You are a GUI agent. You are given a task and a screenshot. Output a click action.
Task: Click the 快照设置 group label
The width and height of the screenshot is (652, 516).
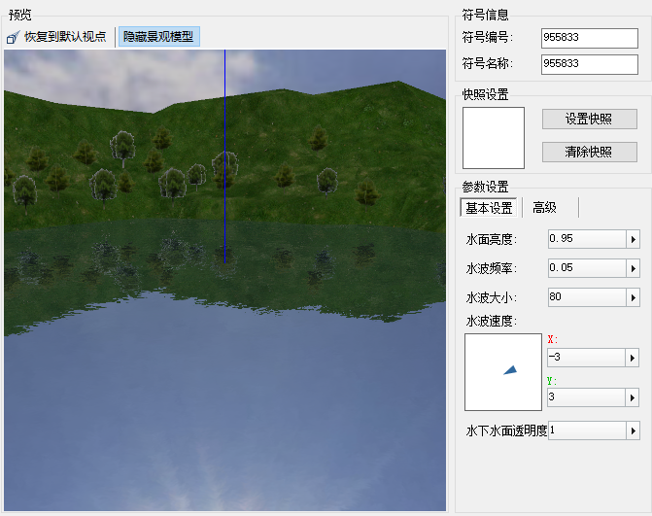(485, 95)
